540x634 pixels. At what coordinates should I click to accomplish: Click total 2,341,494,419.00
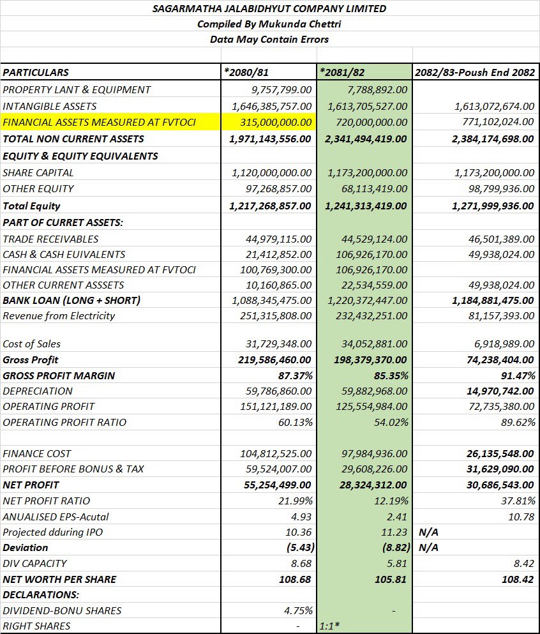[x=366, y=139]
